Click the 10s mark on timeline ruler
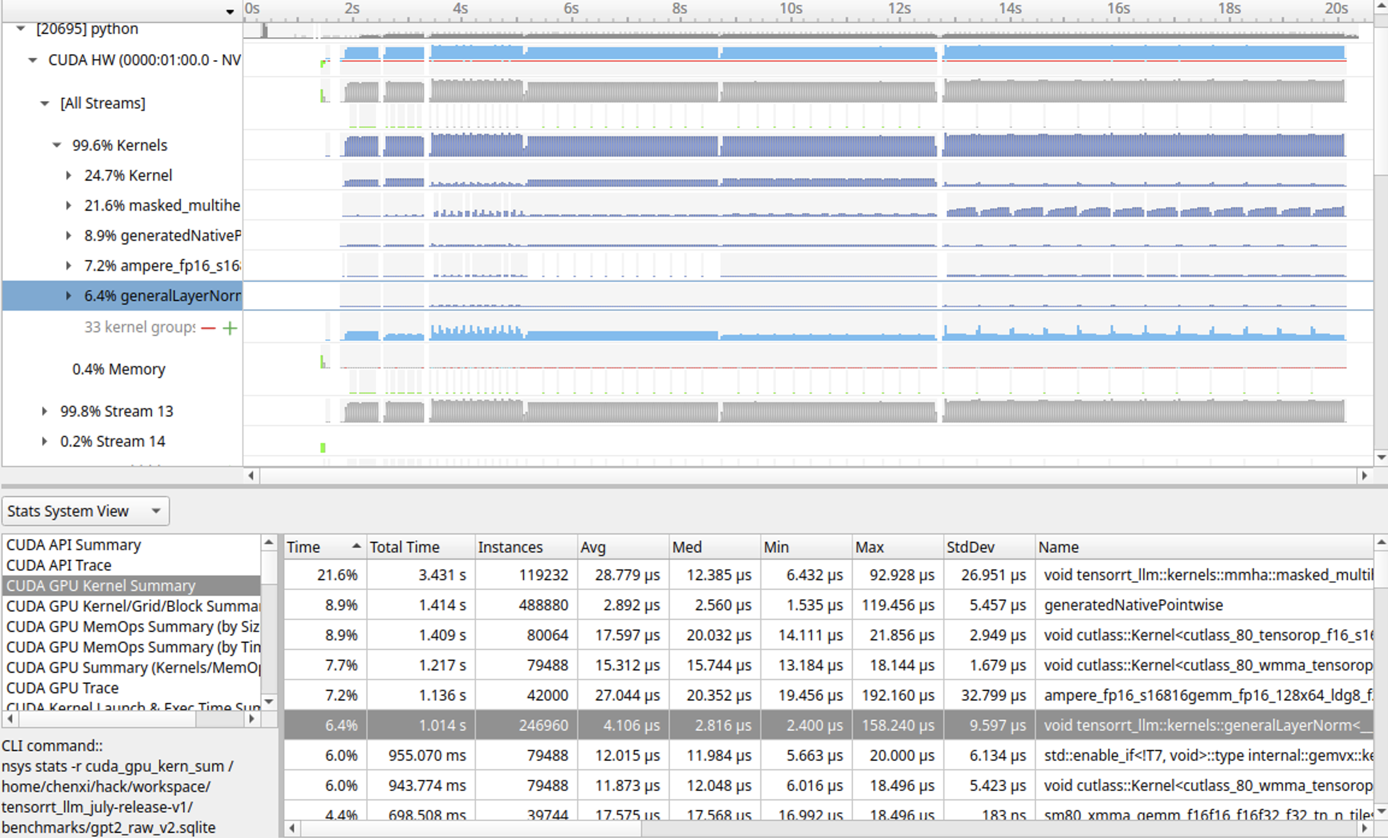1388x838 pixels. [x=790, y=9]
